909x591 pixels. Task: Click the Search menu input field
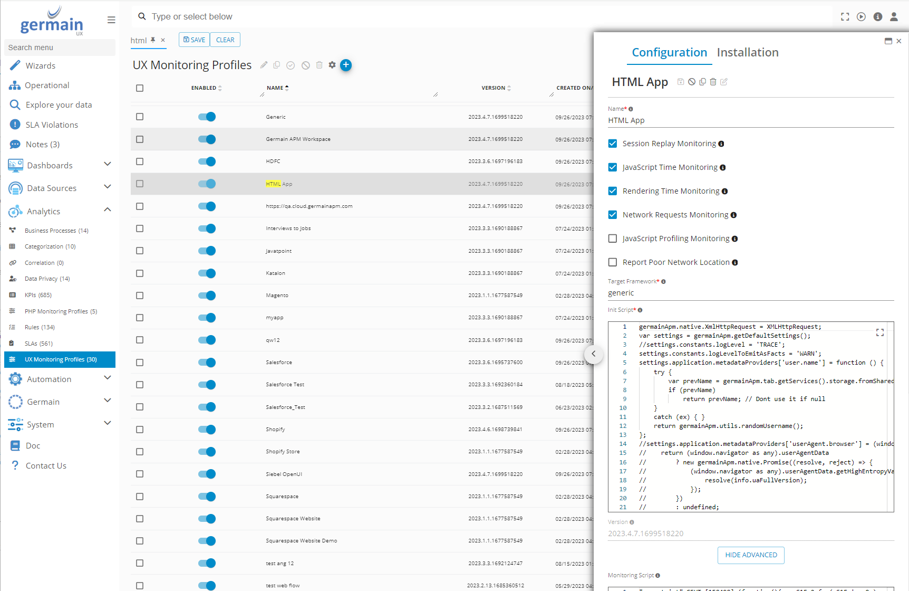60,47
